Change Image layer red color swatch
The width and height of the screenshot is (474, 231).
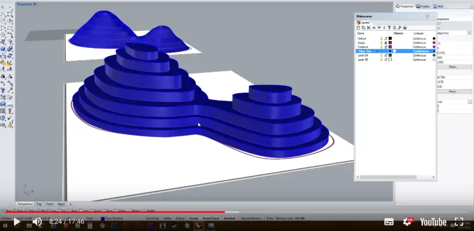tap(390, 43)
